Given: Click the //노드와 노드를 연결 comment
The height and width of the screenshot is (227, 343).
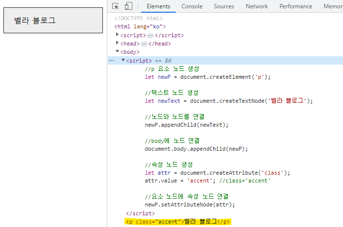Looking at the screenshot, I should [x=174, y=117].
